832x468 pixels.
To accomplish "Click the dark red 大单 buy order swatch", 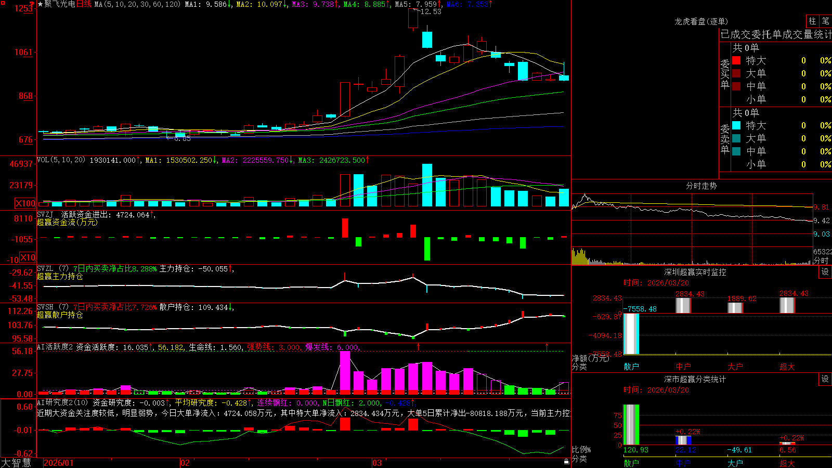I will [736, 73].
